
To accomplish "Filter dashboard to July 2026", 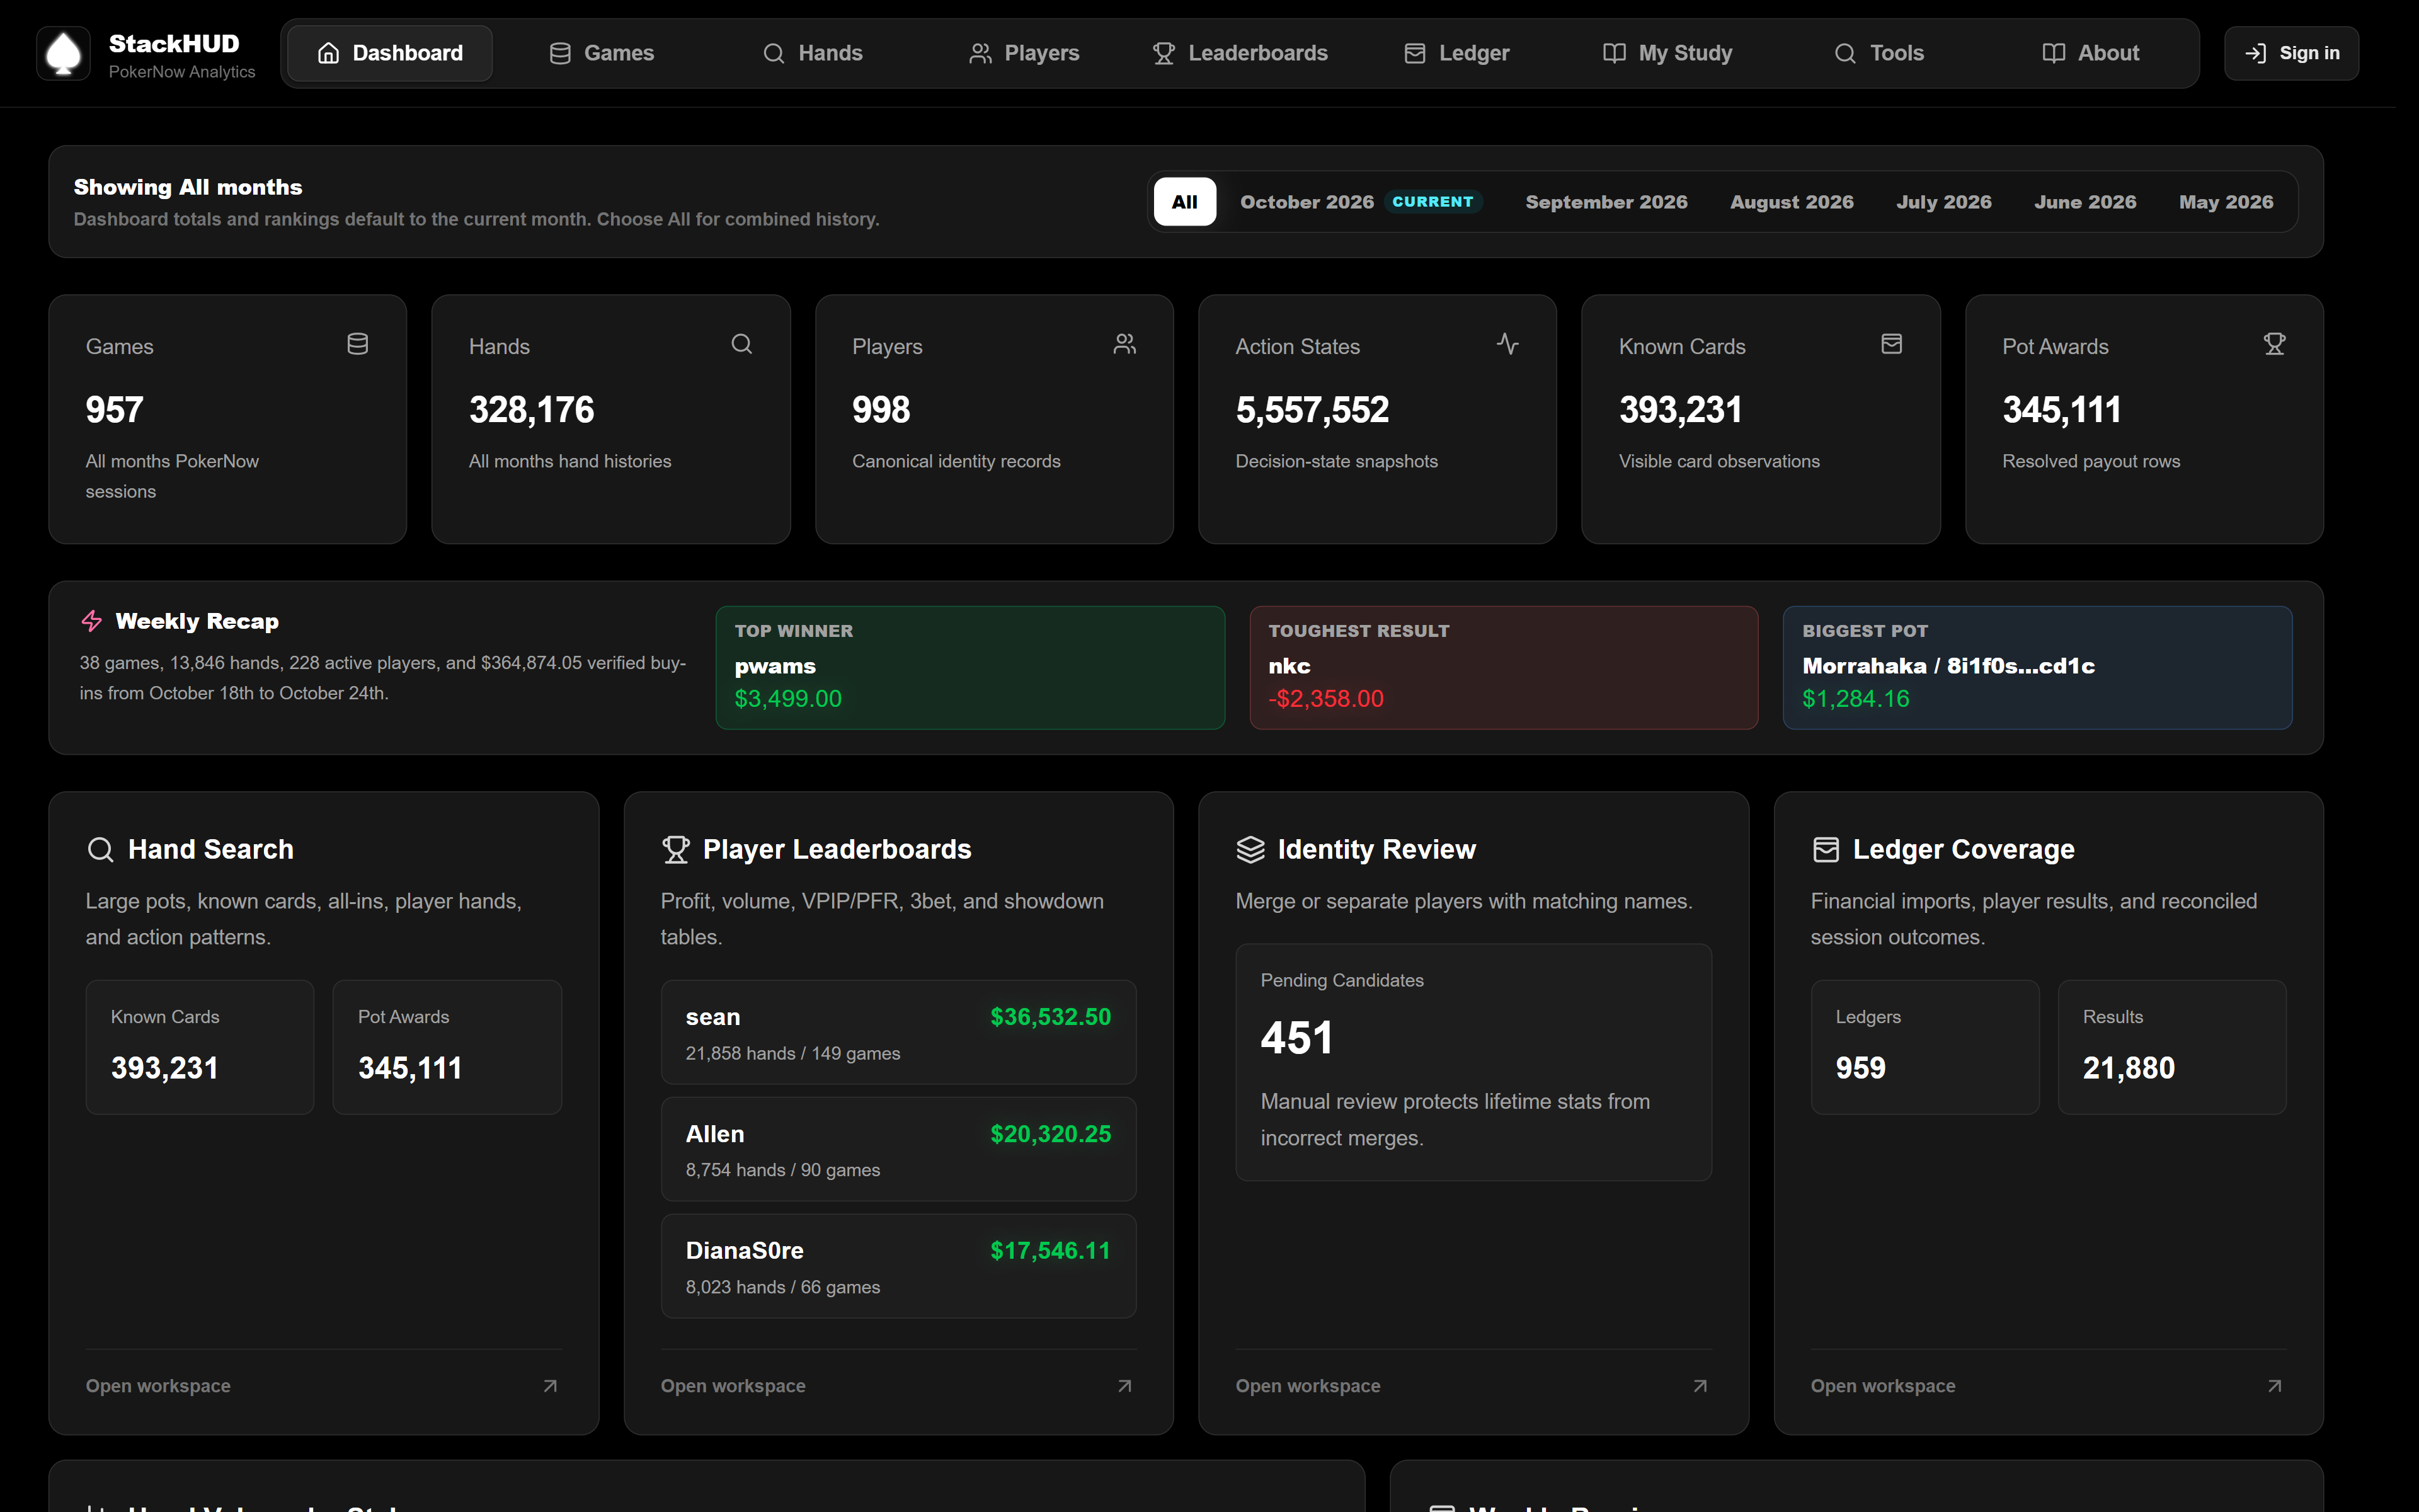I will click(1943, 202).
